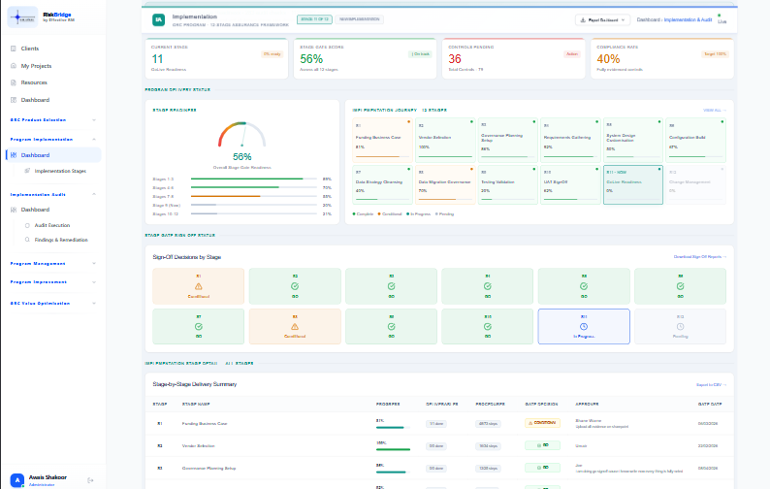Click the S11 In Progress clock card

(584, 326)
